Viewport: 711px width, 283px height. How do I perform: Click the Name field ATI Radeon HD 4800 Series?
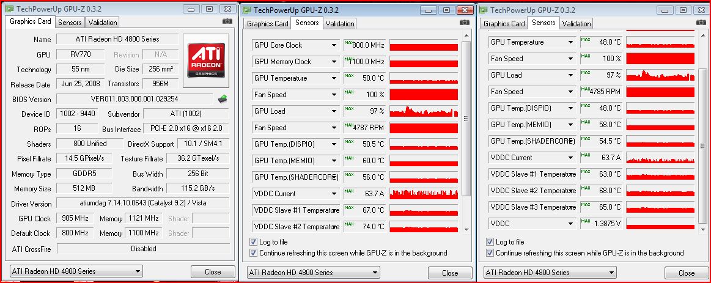[x=117, y=40]
